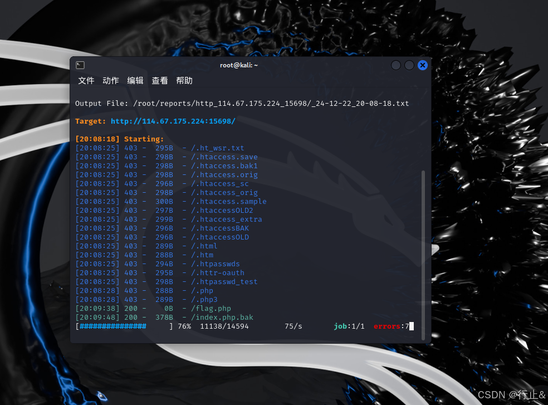Click the /.httr-oauth entry
The width and height of the screenshot is (548, 405).
217,273
